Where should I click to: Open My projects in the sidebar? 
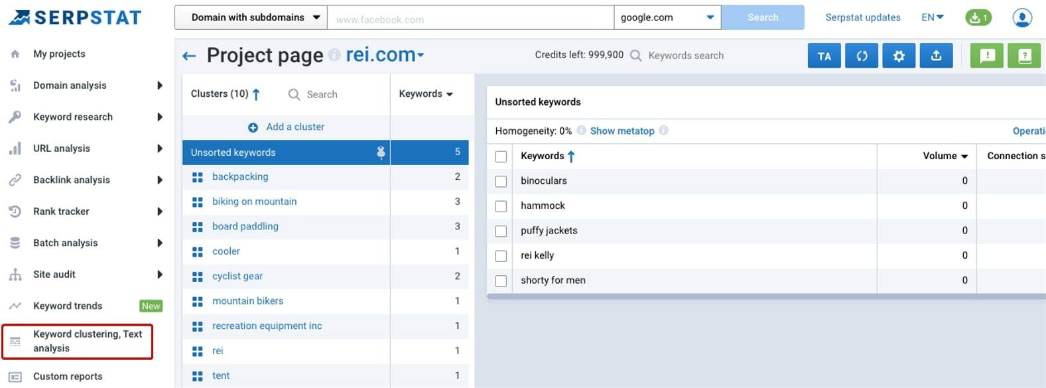[x=59, y=54]
